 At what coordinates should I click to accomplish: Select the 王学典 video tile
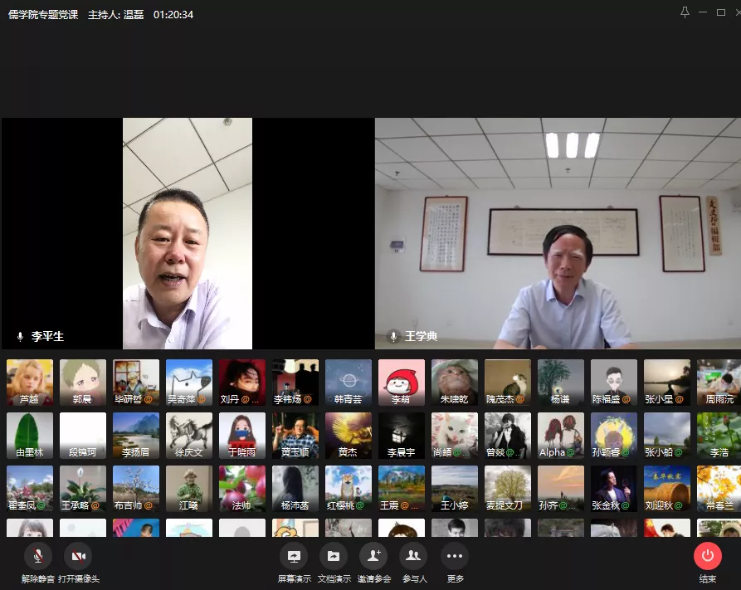coord(558,233)
